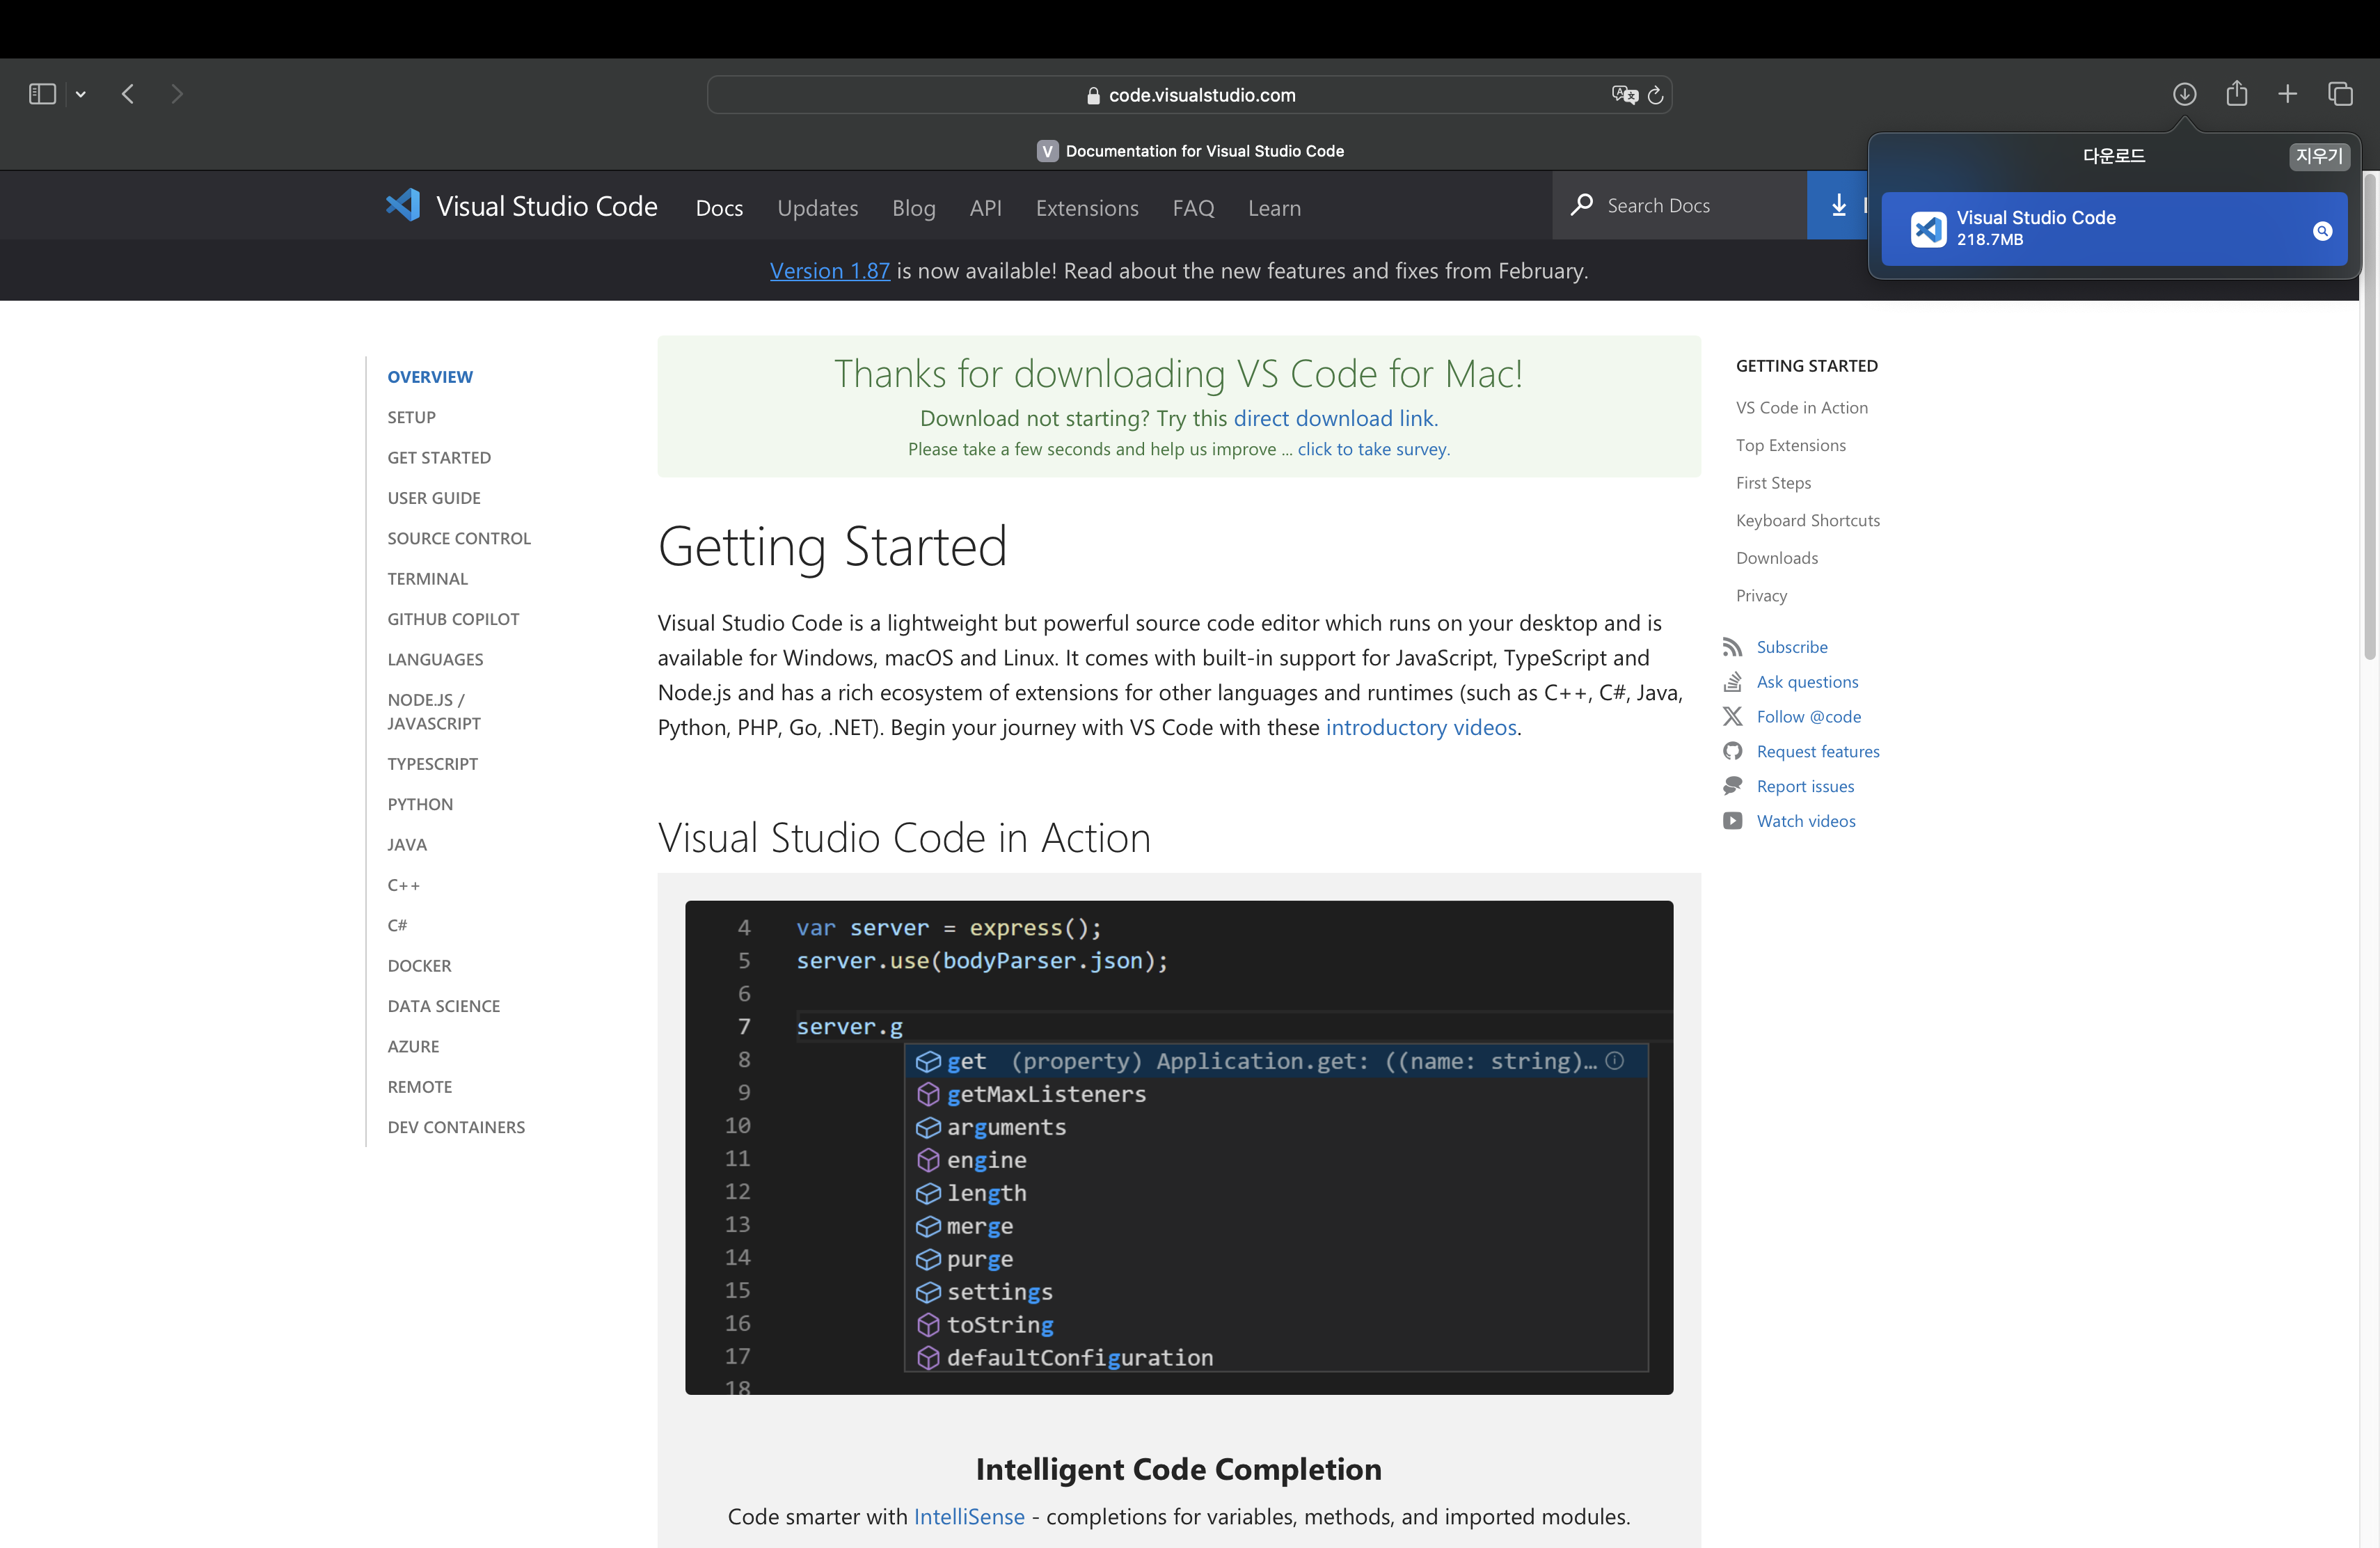
Task: Click the forward navigation arrow
Action: click(177, 94)
